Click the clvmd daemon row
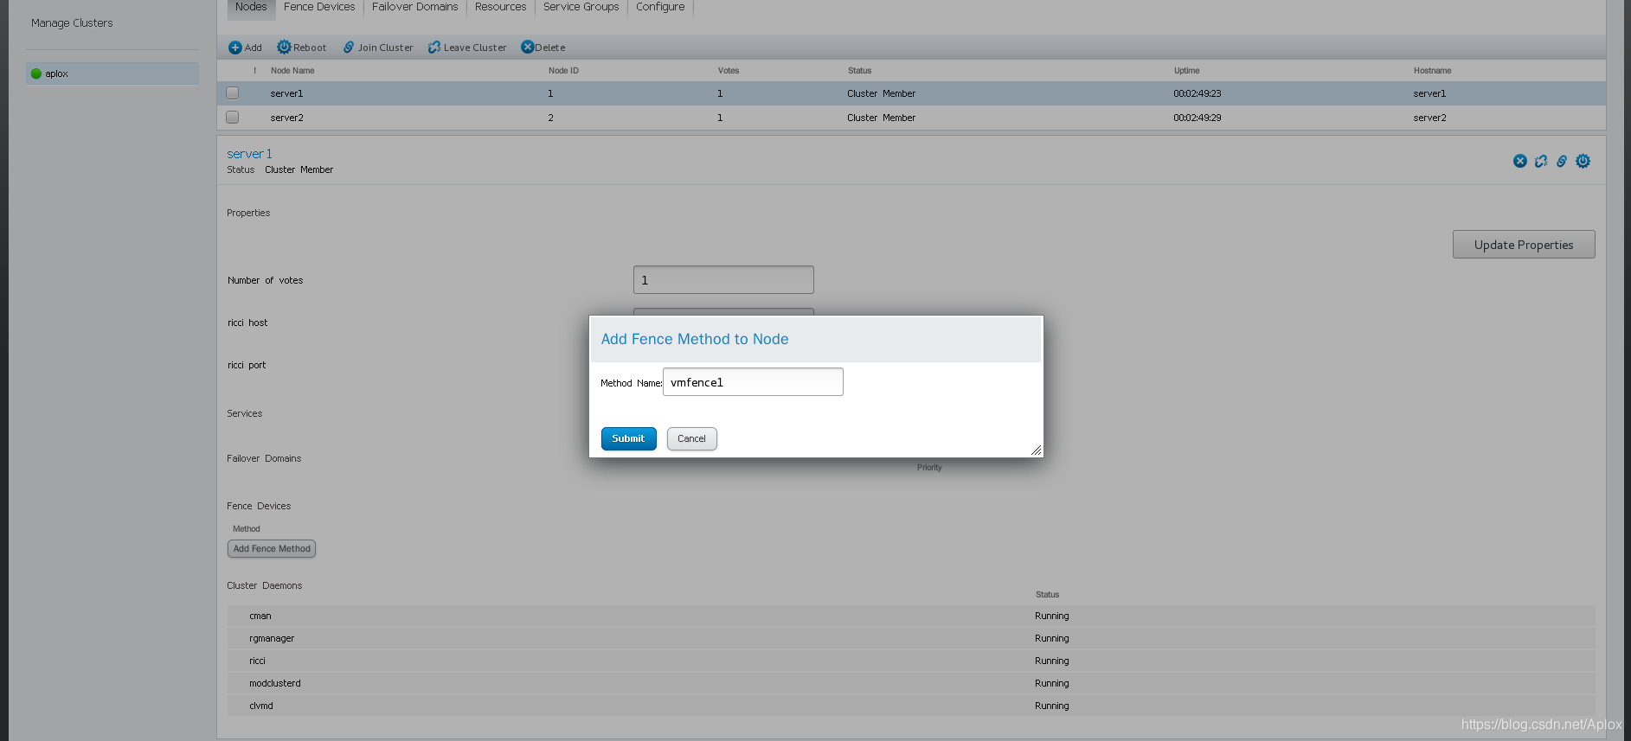This screenshot has height=741, width=1631. (911, 706)
